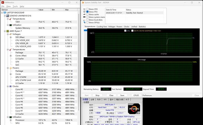Uncheck the Stress FPU checkbox
The width and height of the screenshot is (203, 125).
click(87, 12)
